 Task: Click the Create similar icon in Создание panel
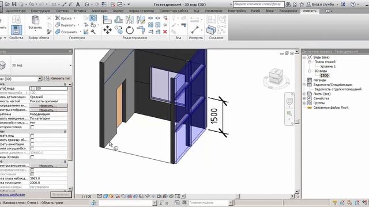(211, 30)
